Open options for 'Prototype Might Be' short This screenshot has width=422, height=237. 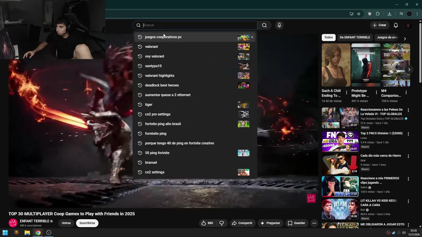tap(376, 92)
